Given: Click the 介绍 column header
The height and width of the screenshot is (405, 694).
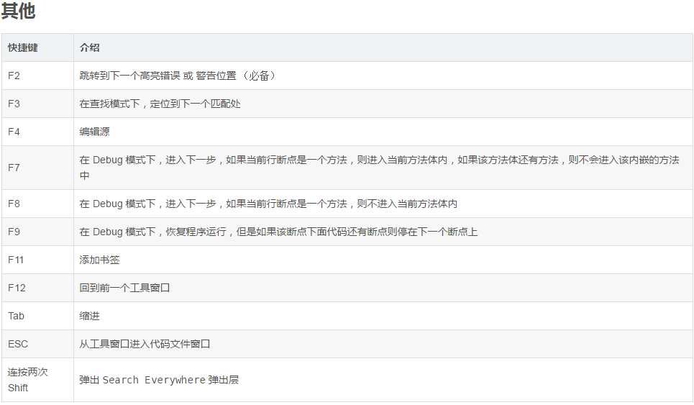Looking at the screenshot, I should [x=89, y=47].
